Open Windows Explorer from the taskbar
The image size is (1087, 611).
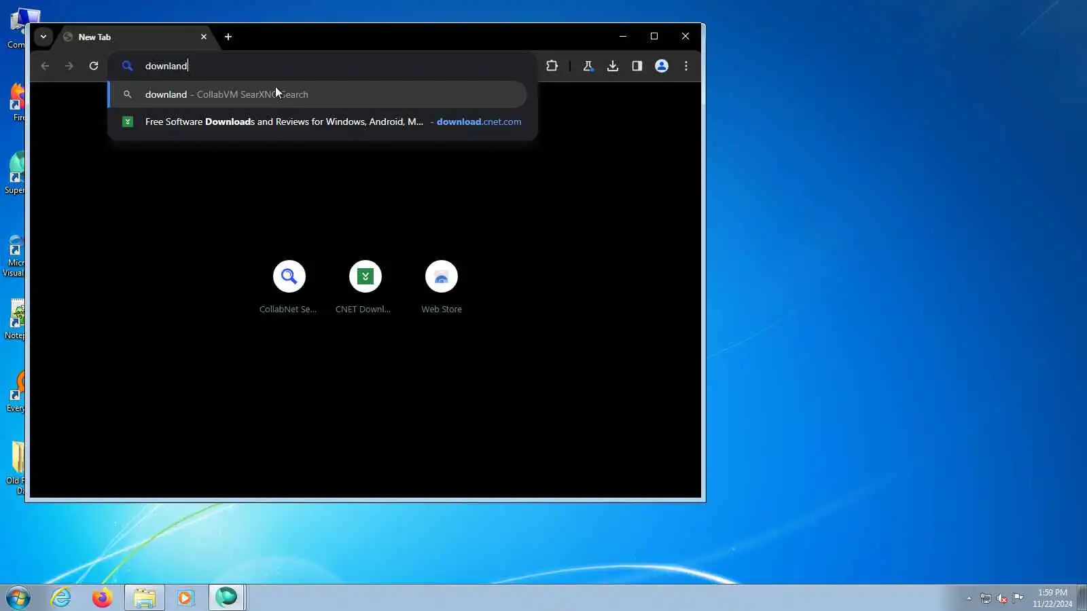(145, 598)
